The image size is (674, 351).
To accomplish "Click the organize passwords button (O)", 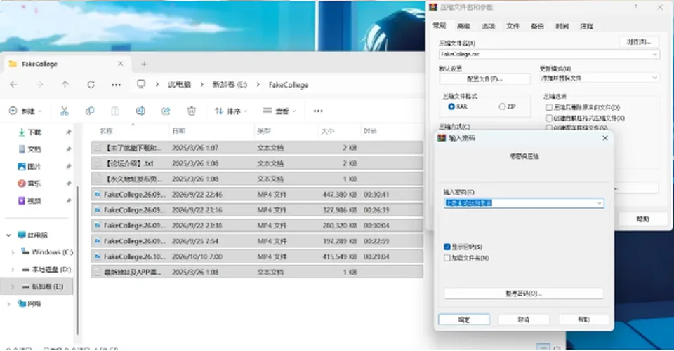I will (524, 294).
